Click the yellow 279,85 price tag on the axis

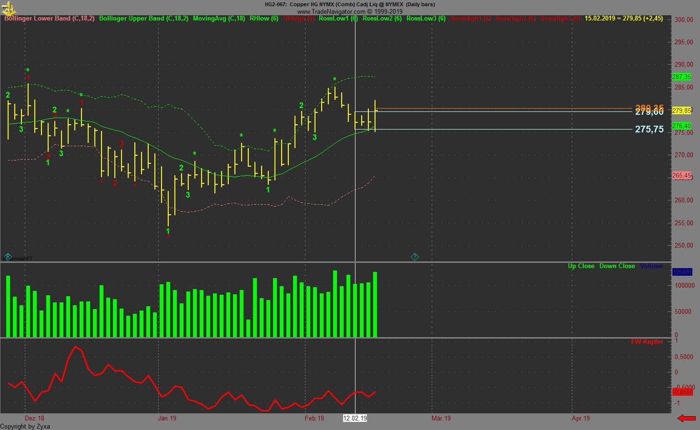click(x=681, y=110)
